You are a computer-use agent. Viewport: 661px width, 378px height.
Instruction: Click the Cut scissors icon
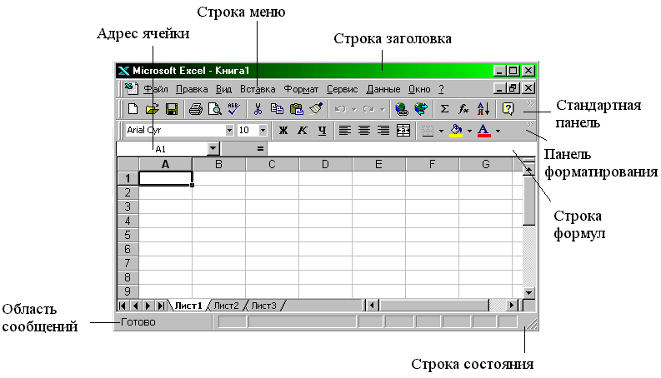click(x=258, y=109)
